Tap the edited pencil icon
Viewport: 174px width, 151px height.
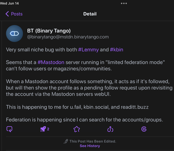(x=66, y=141)
